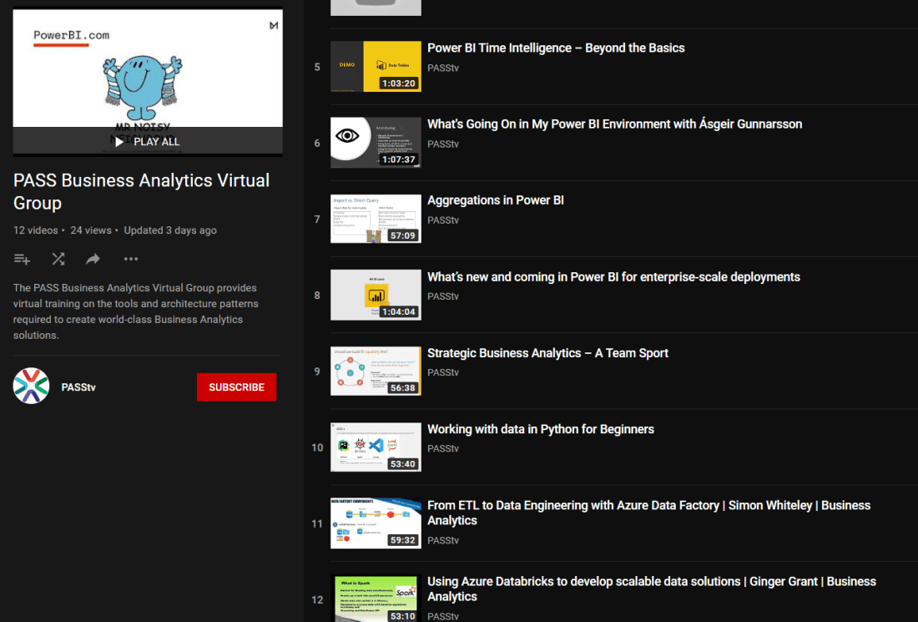This screenshot has width=918, height=622.
Task: Click the save playlist icon
Action: coord(22,259)
